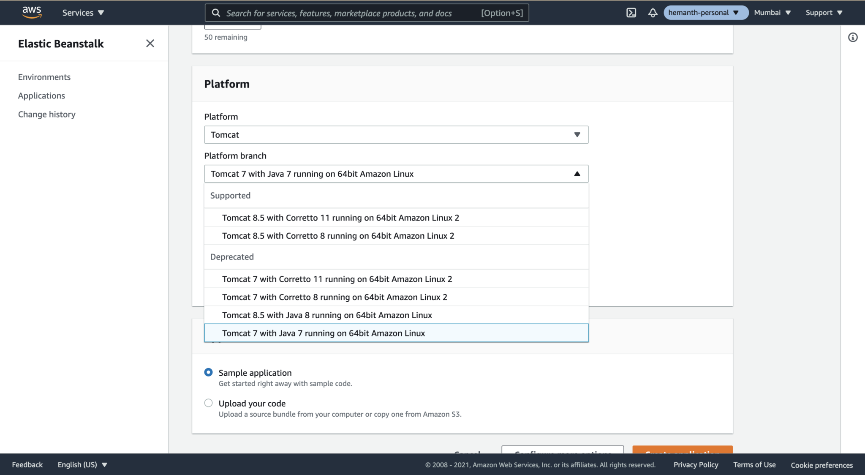Open the Services menu

83,13
